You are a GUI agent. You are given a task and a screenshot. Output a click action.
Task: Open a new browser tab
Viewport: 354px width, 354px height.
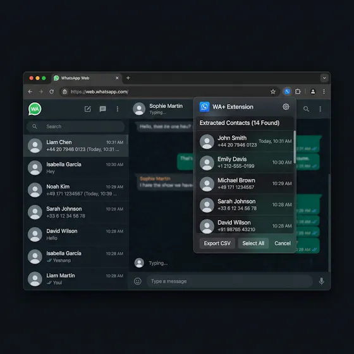(x=128, y=78)
